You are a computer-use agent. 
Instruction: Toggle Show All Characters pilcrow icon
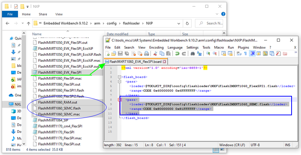(x=245, y=54)
